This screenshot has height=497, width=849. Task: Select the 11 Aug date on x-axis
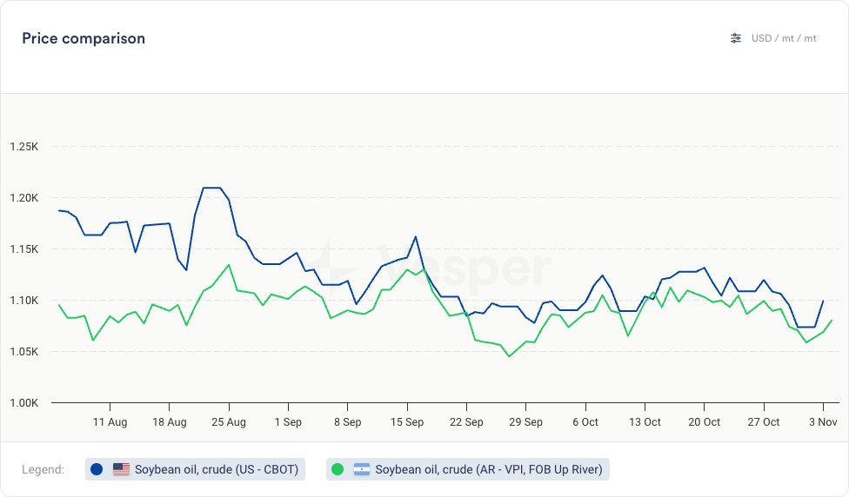pyautogui.click(x=110, y=422)
